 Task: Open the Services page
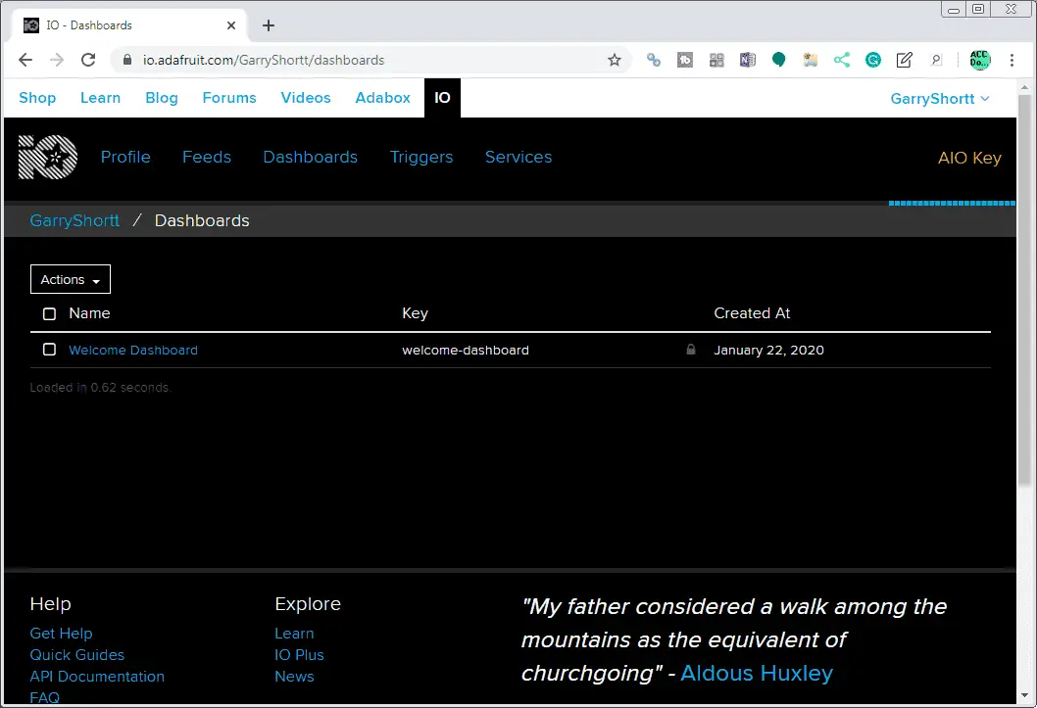click(x=518, y=158)
